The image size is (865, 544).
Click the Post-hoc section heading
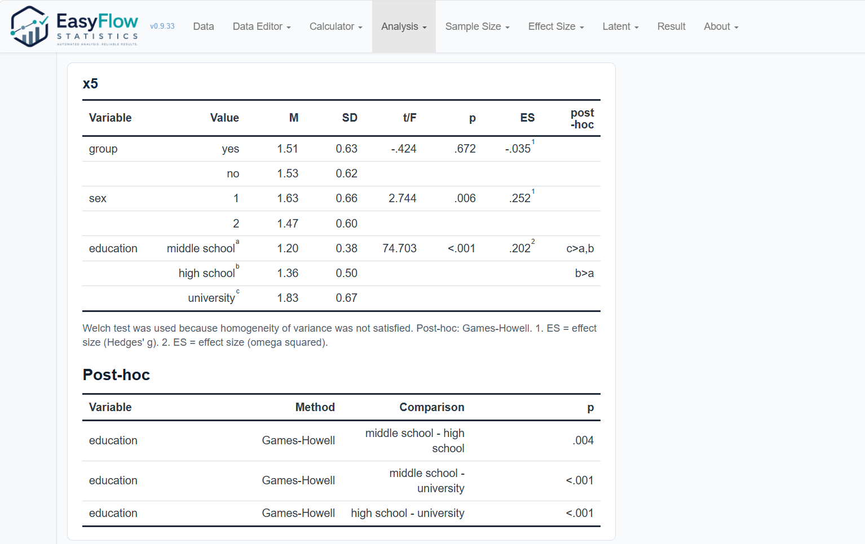(116, 375)
